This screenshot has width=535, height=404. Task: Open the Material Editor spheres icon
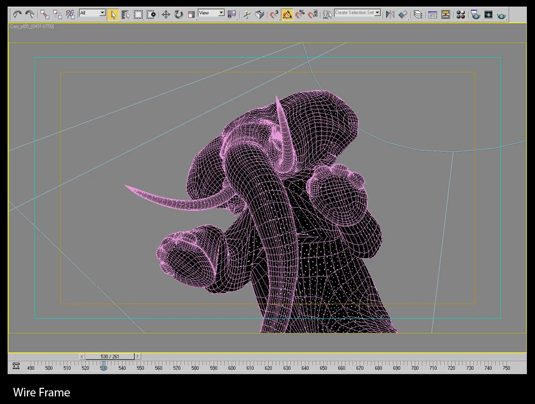(x=460, y=15)
